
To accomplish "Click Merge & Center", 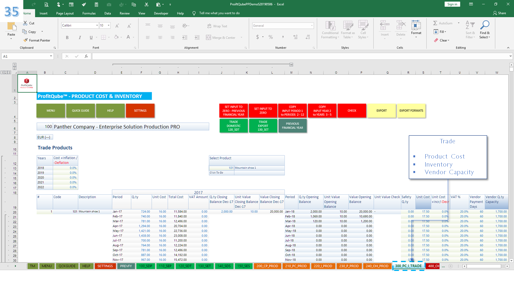I will (220, 38).
